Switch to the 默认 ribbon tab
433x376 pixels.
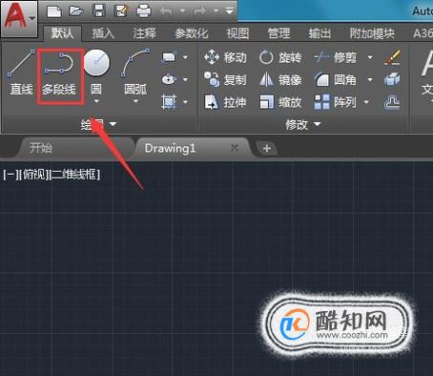[62, 32]
